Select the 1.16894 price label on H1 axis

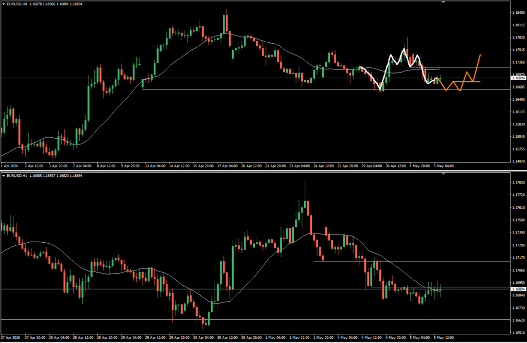(519, 289)
